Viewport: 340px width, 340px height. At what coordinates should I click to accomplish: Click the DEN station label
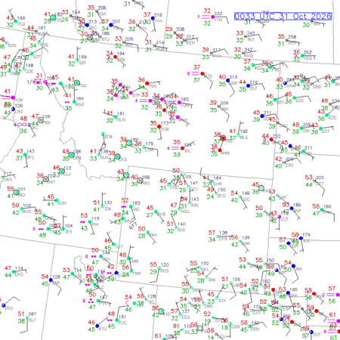255,329
